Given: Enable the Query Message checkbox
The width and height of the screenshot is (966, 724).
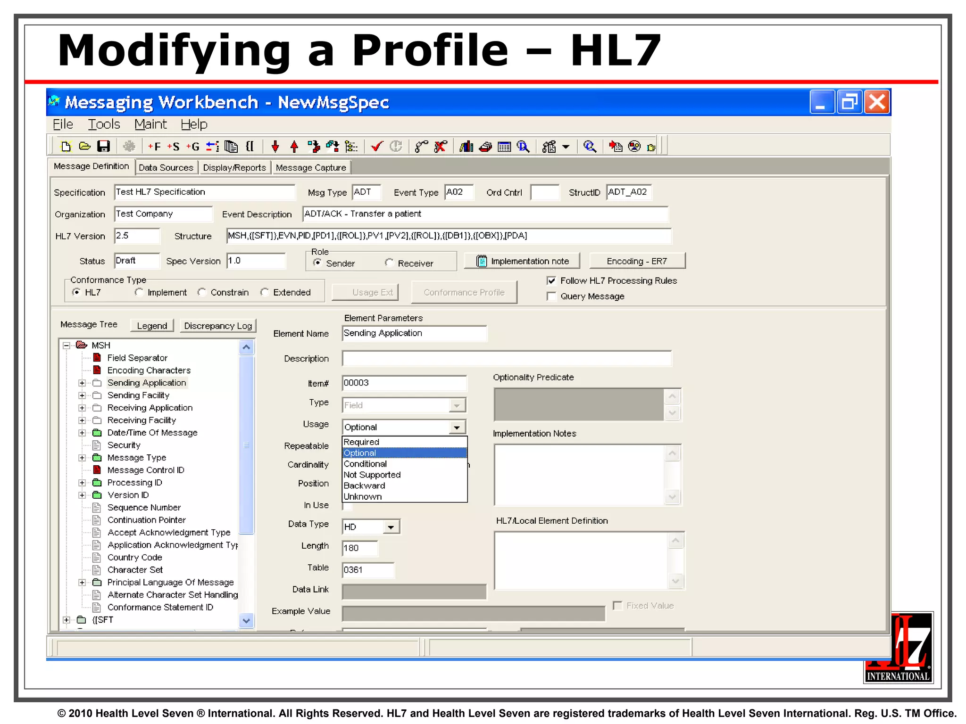Looking at the screenshot, I should point(551,296).
